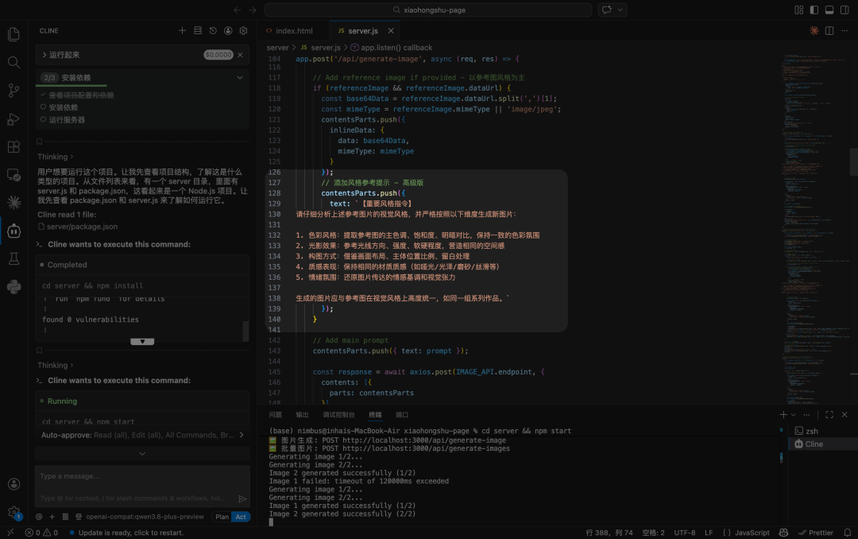858x539 pixels.
Task: Open the editor more actions ellipsis
Action: 844,31
